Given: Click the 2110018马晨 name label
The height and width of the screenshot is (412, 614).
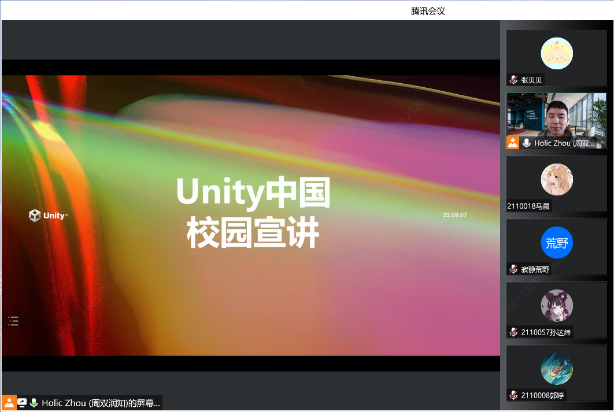Looking at the screenshot, I should pyautogui.click(x=528, y=206).
